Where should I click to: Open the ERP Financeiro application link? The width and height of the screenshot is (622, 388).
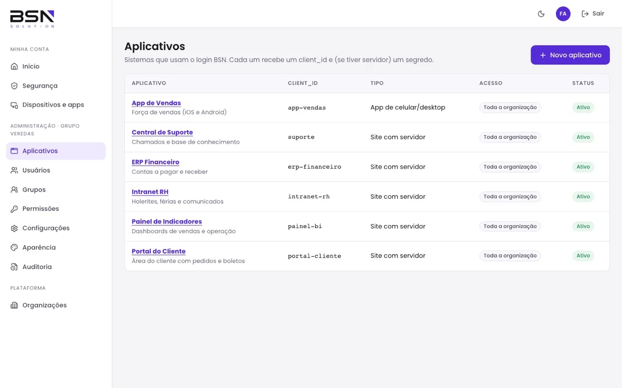155,162
